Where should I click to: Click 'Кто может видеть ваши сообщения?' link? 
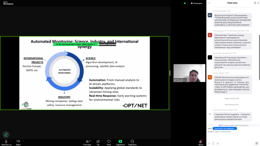point(233,125)
